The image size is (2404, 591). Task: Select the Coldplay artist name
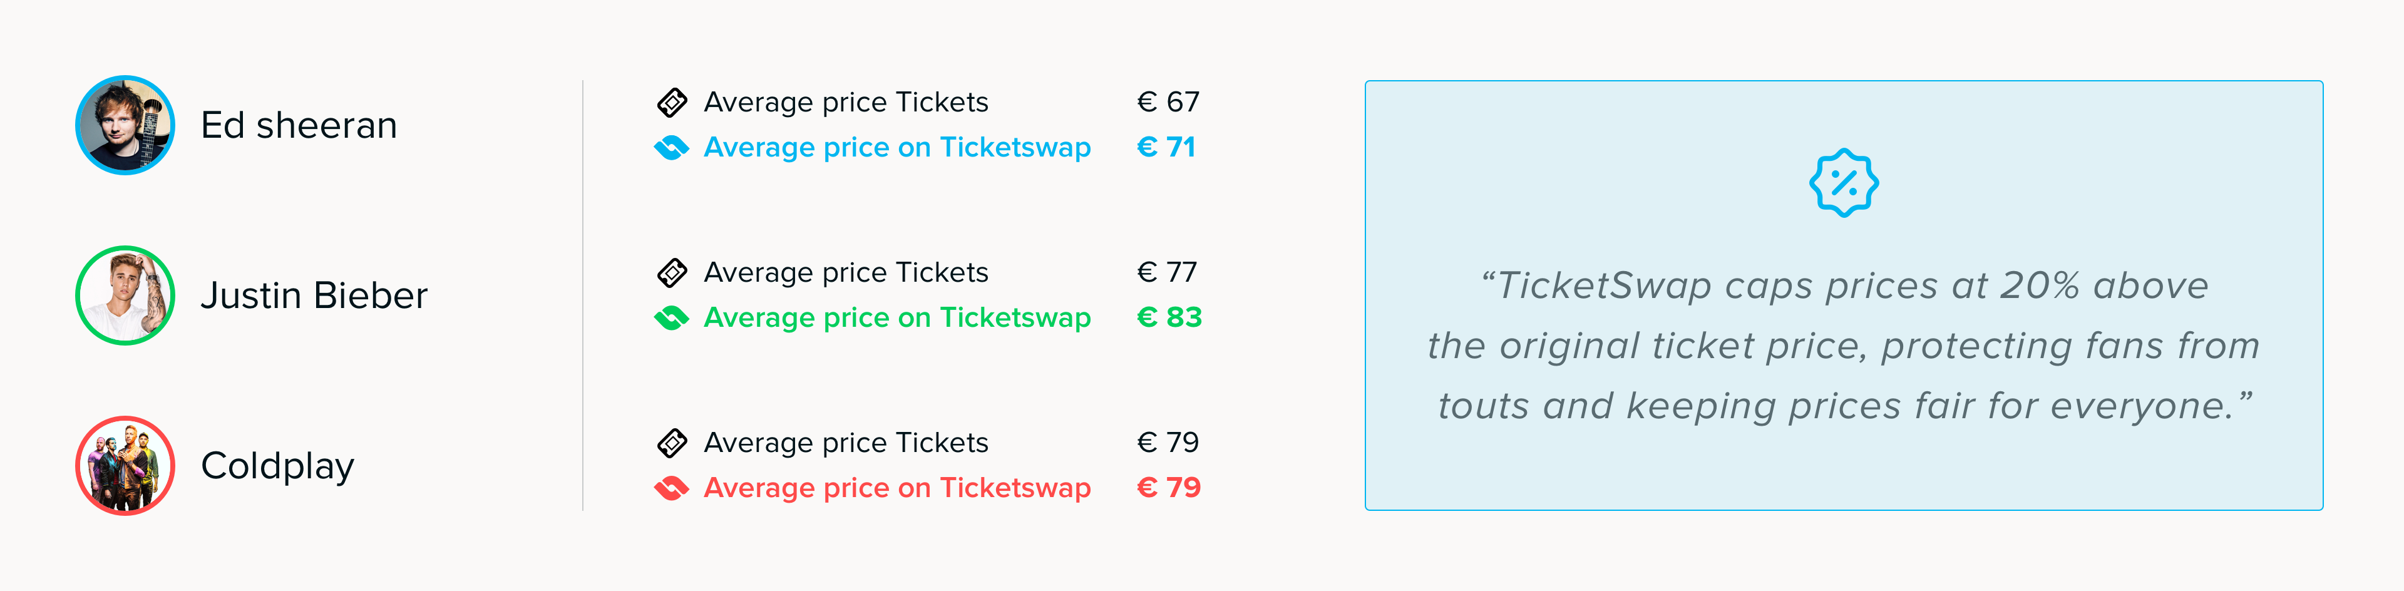[x=277, y=466]
